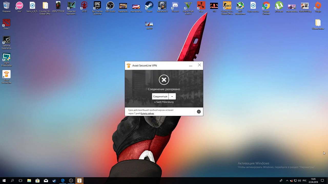Select the Origin desktop shortcut
The image size is (328, 184).
point(318,7)
